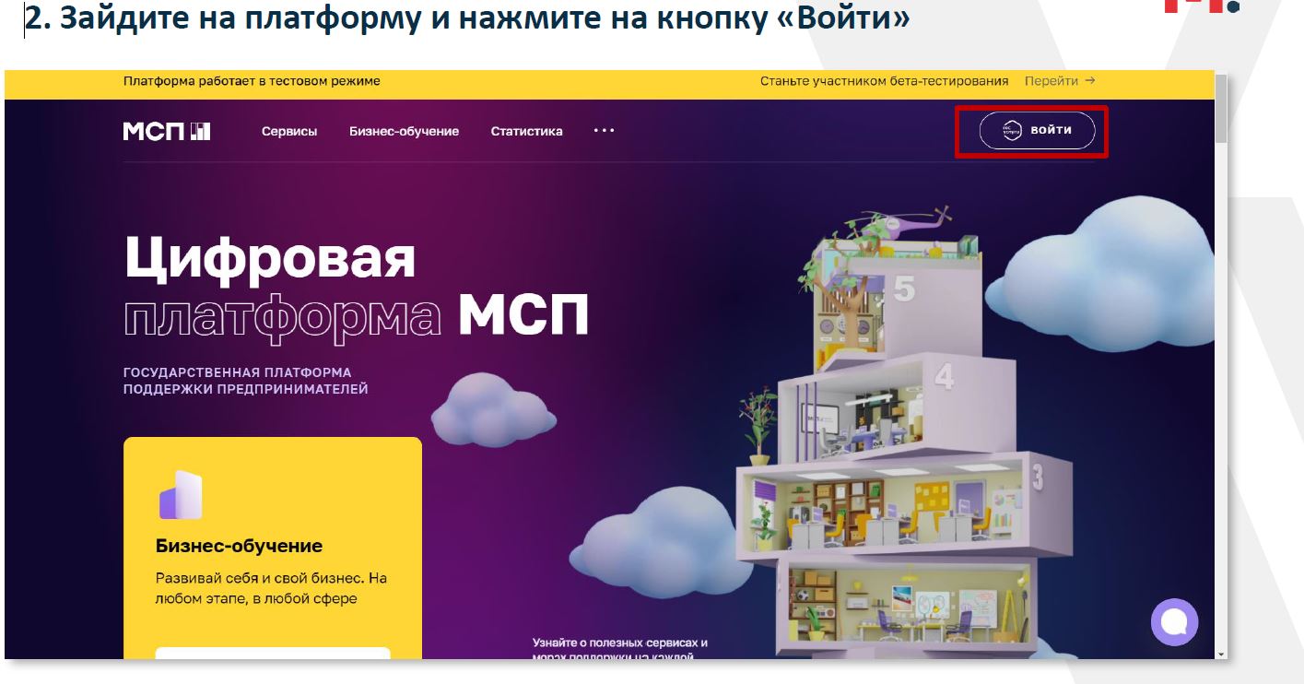Screen dimensions: 1304x684
Task: Click the МСП logo in header
Action: [167, 131]
